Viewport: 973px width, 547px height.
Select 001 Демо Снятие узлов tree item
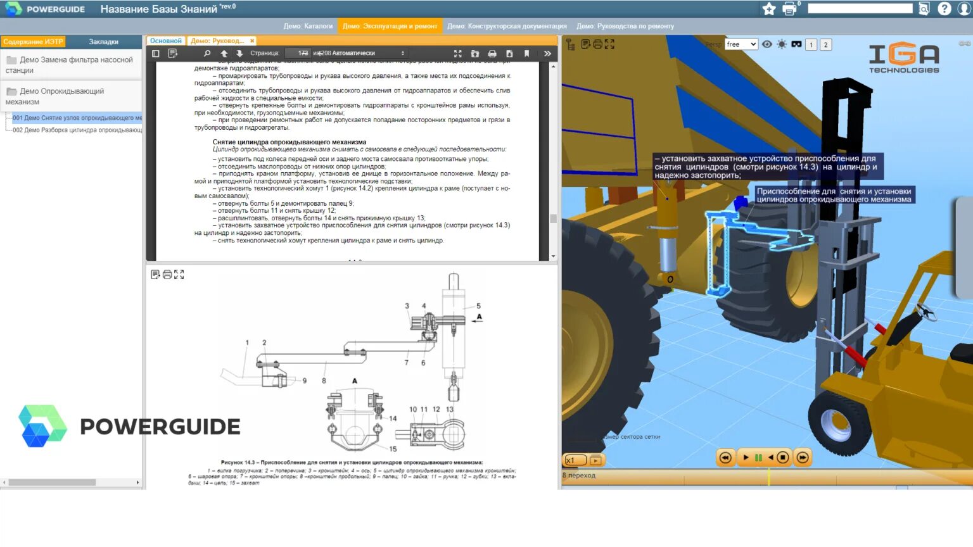[77, 118]
